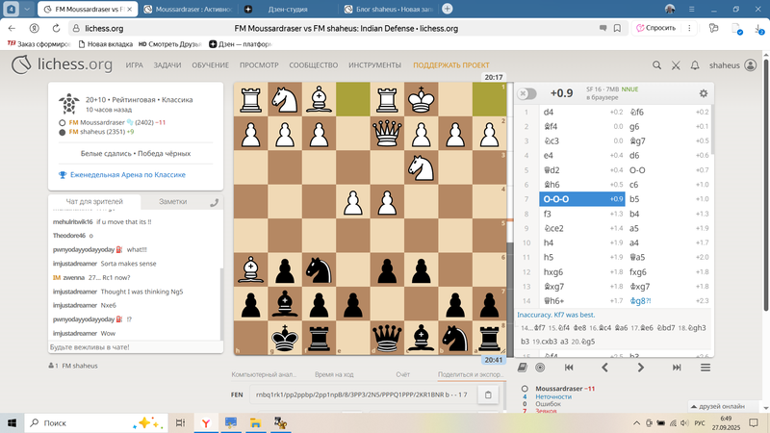Click the Windows taskbar search box
The image size is (770, 433).
95,422
